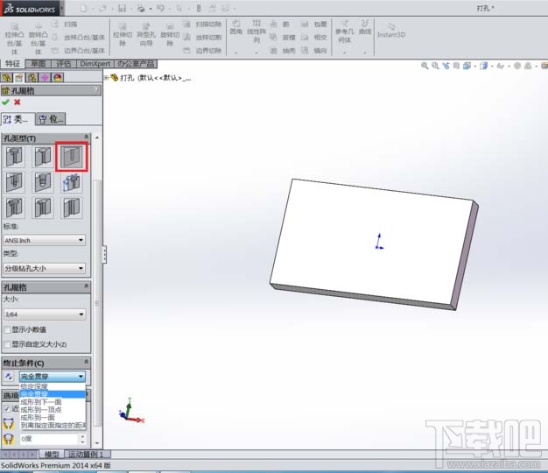Switch to the DimXpert tab
548x473 pixels.
click(x=95, y=64)
